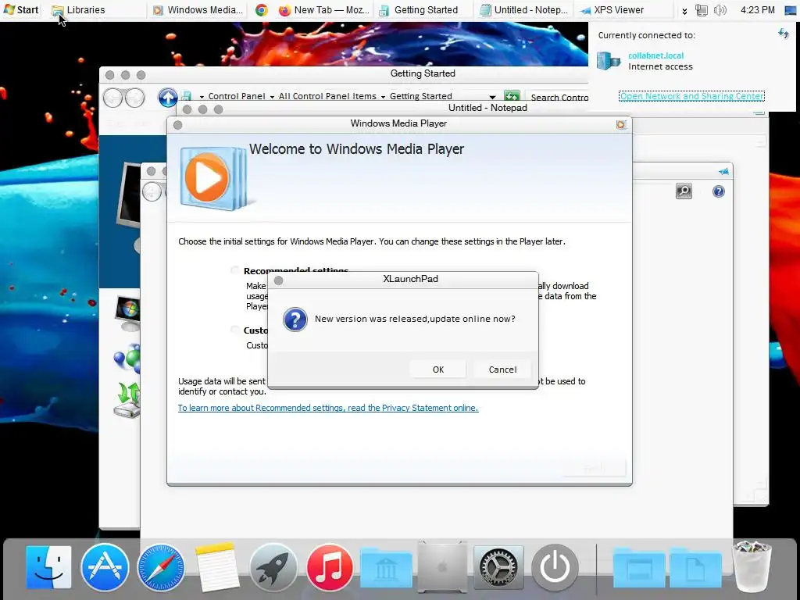
Task: Click the show desktop icon at taskbar end
Action: [x=791, y=9]
